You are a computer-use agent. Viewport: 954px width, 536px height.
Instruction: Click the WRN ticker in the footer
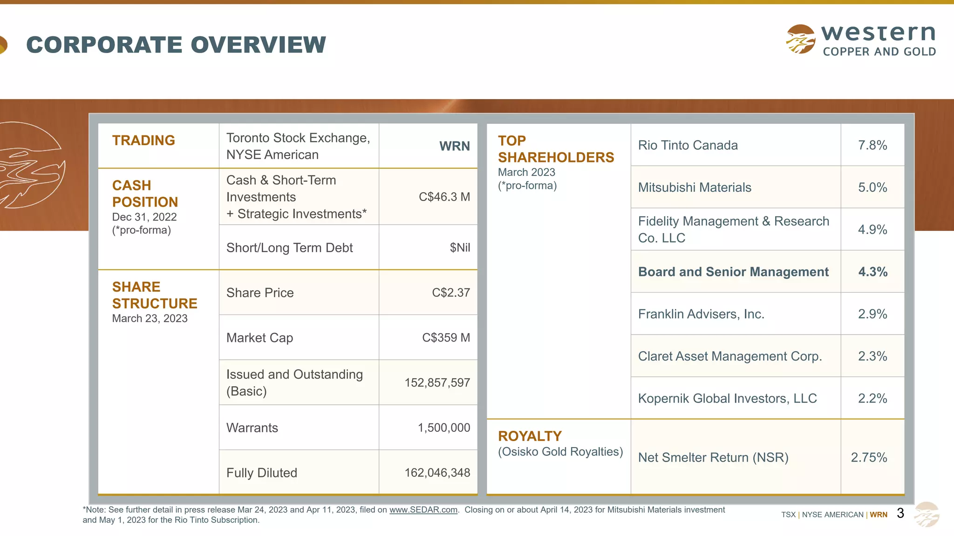879,515
